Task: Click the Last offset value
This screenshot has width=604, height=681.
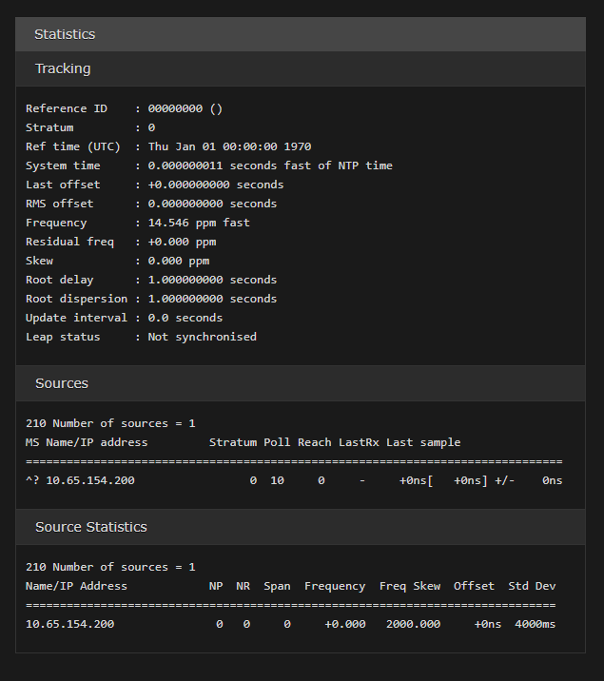Action: 216,185
